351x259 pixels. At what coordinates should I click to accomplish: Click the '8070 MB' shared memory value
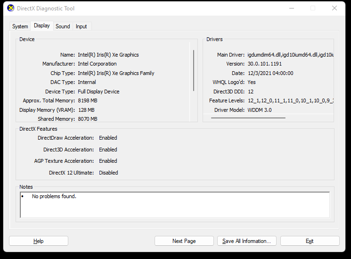click(x=88, y=119)
